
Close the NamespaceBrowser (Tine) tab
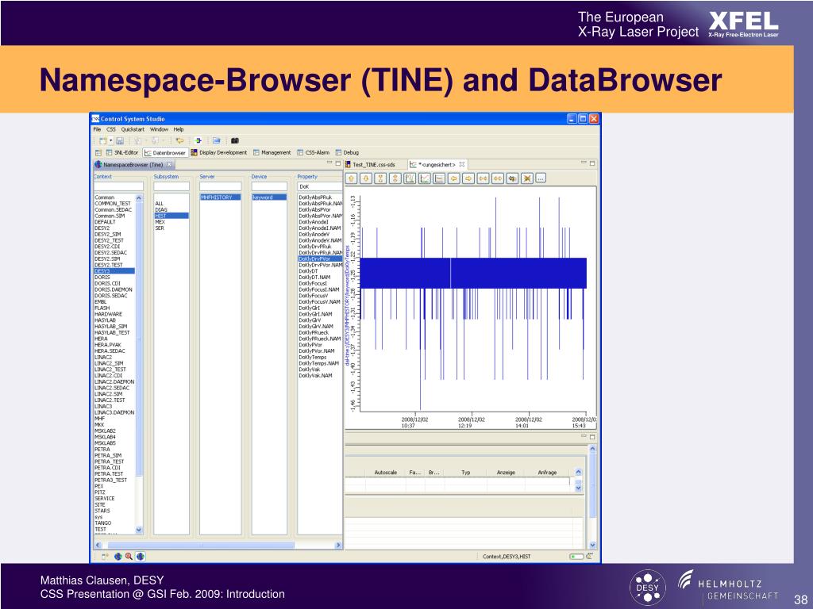pos(169,165)
